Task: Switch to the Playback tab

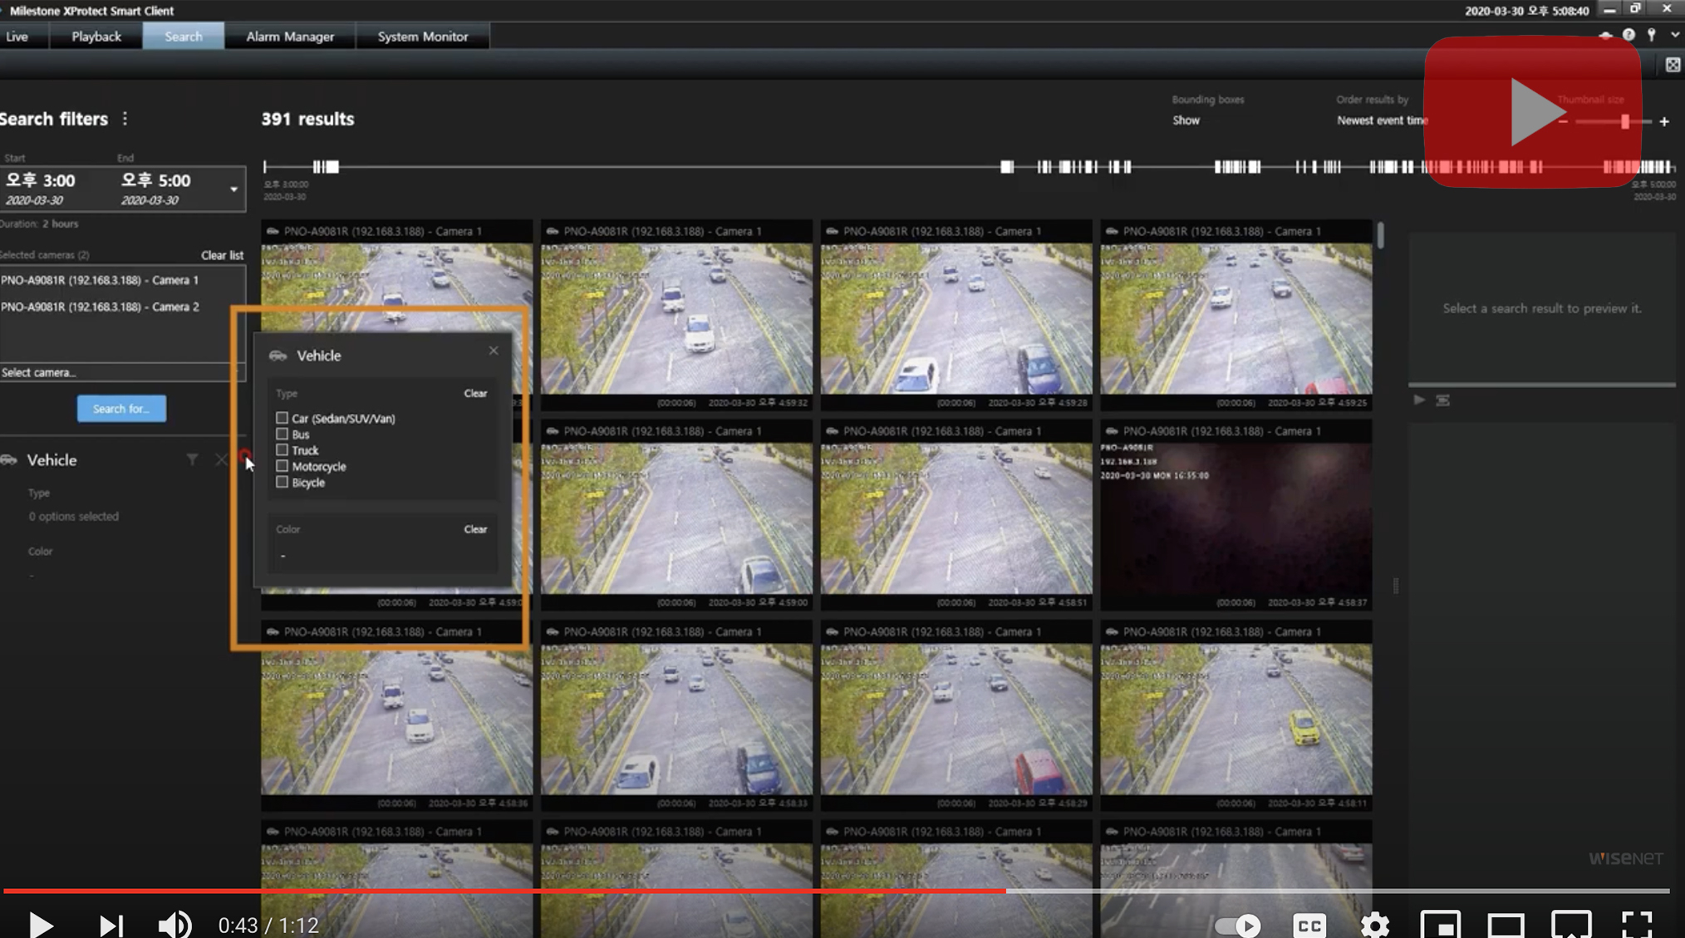Action: 96,37
